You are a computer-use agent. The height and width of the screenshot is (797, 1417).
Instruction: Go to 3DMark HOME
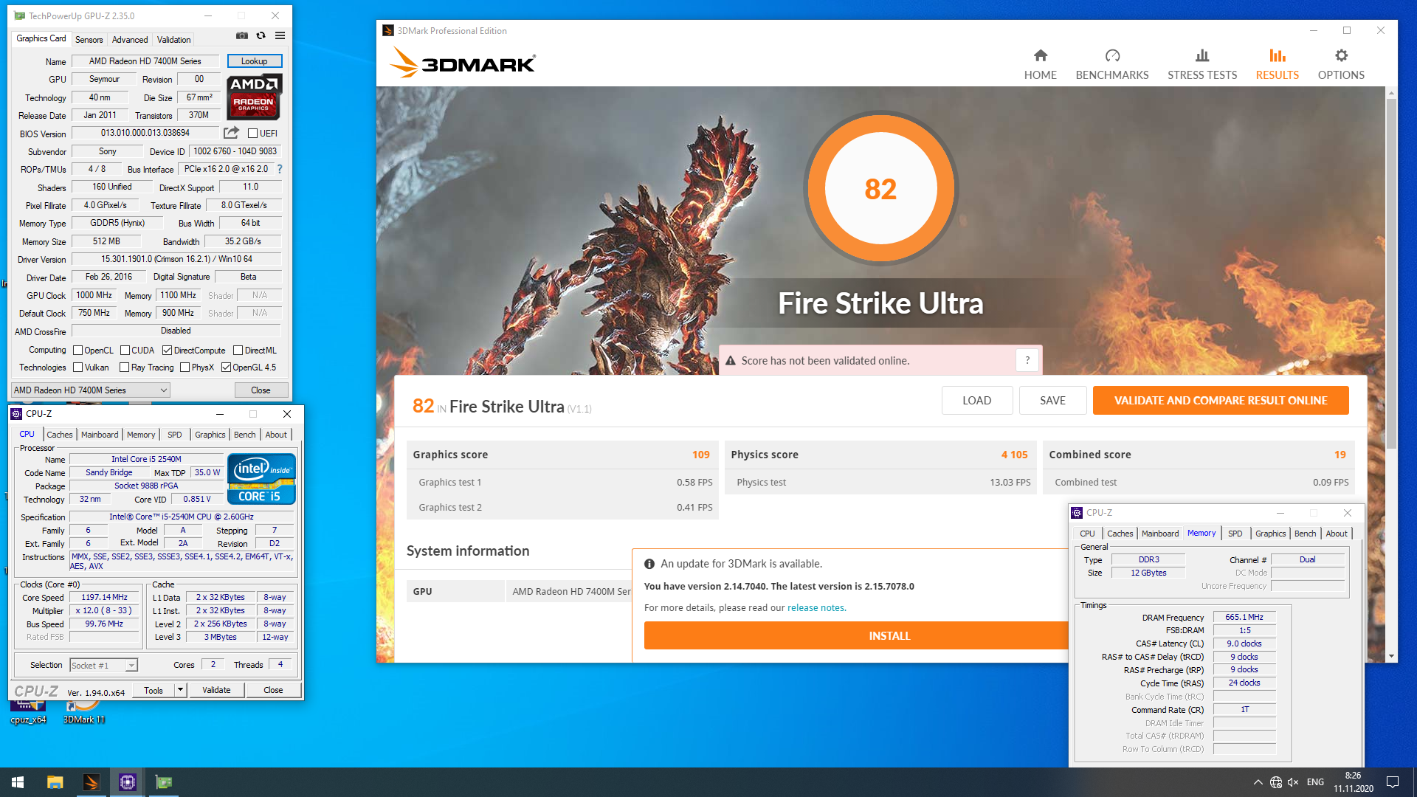click(x=1040, y=64)
